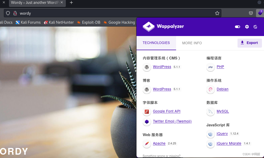Screen dimensions: 264x158
Task: Open Kali Docs bookmark
Action: [6, 22]
